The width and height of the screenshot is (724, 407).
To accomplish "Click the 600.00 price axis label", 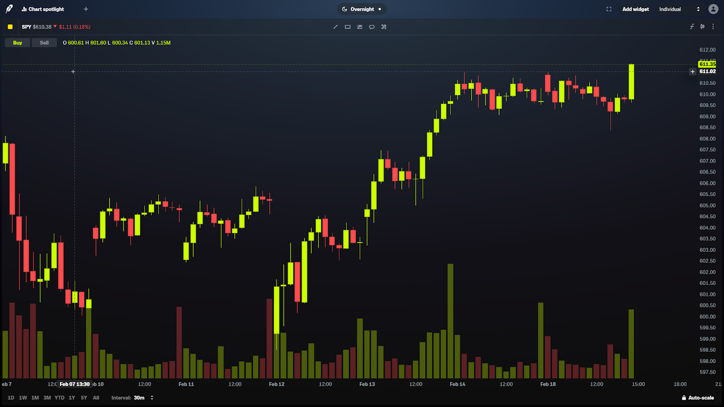I will pos(707,317).
